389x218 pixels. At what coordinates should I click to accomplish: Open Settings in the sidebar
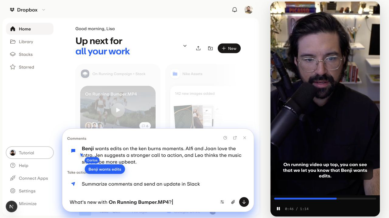[30, 191]
